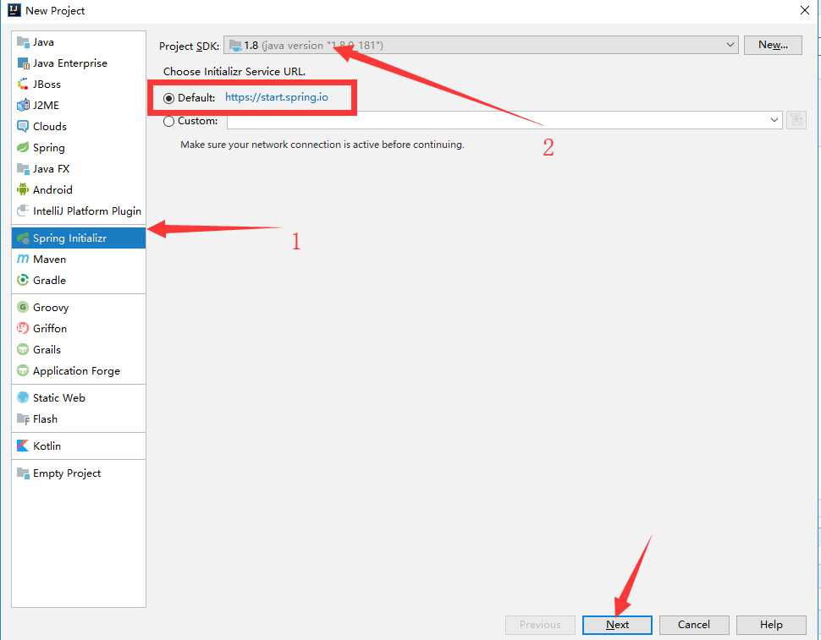Select the Grails entry

pos(79,349)
